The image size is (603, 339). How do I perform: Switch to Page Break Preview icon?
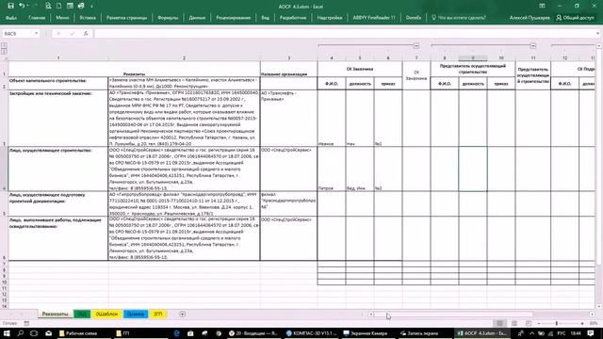[x=529, y=323]
